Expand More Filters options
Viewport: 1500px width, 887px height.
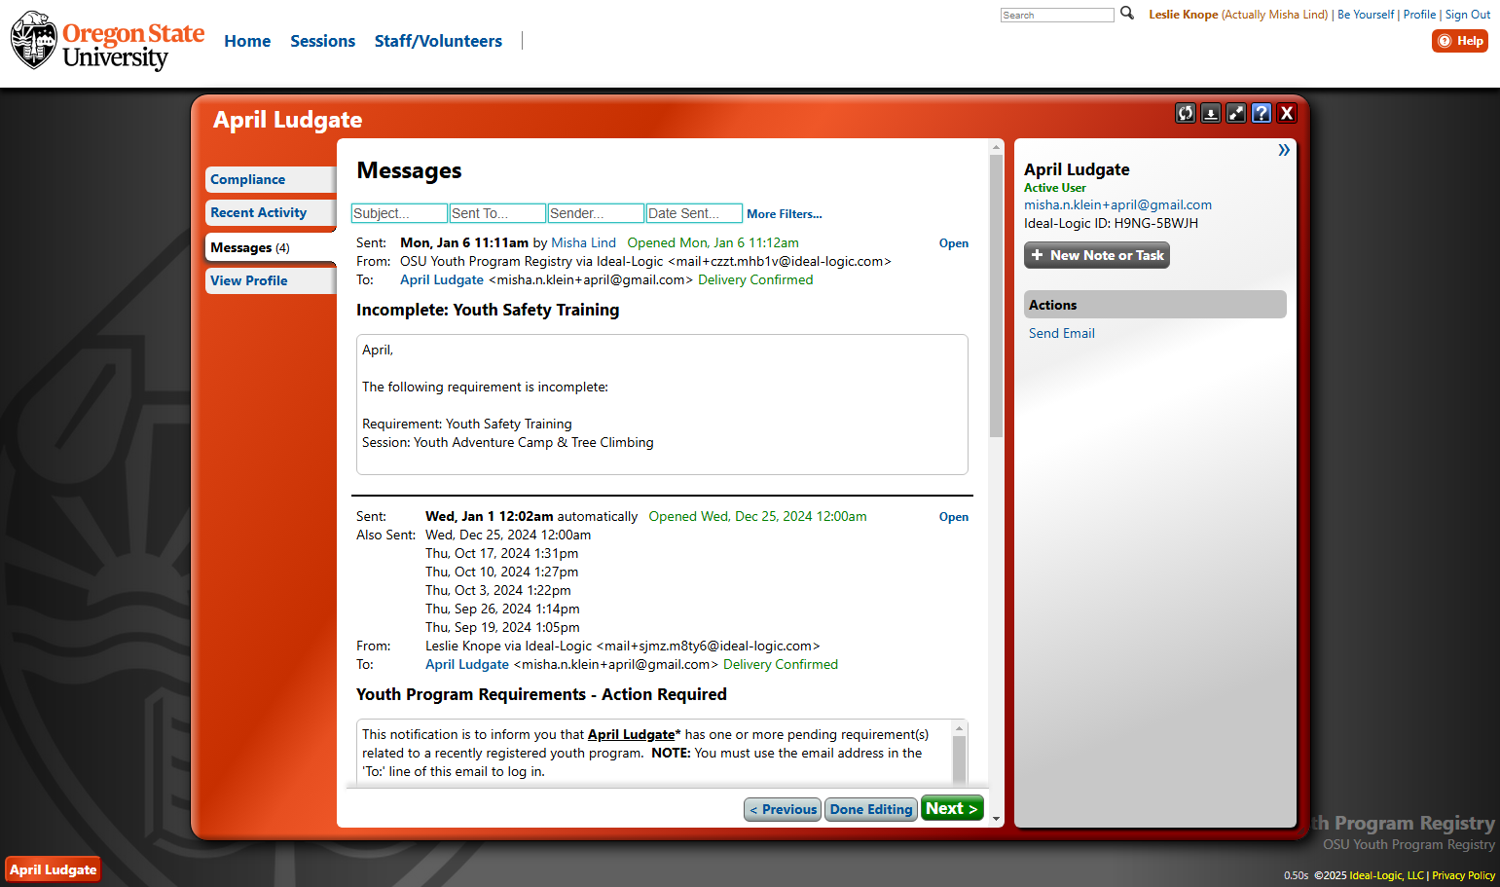pyautogui.click(x=785, y=214)
